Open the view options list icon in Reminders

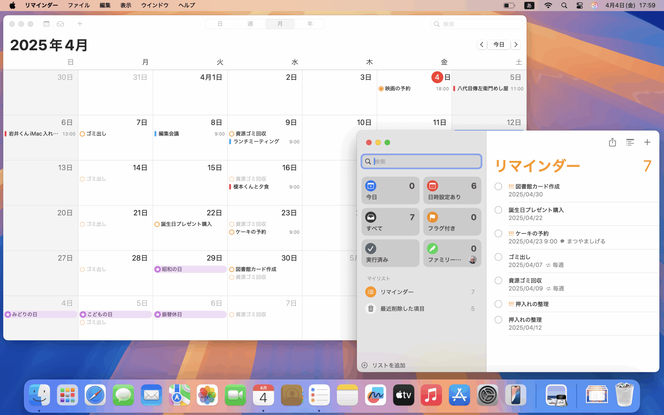coord(630,142)
